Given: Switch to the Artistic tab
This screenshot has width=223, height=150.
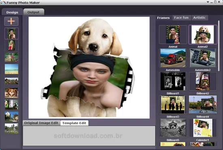Looking at the screenshot, I should tap(199, 18).
